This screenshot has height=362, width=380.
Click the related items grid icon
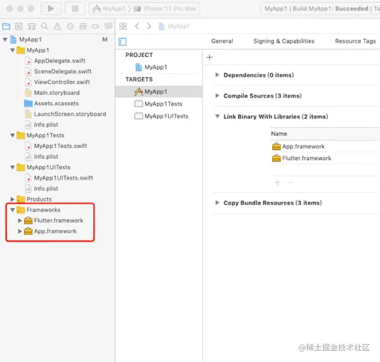tap(123, 26)
